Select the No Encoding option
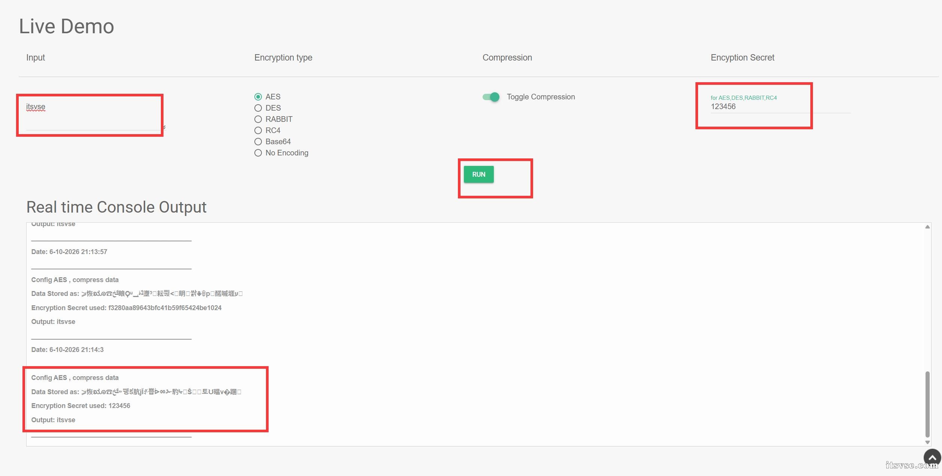The height and width of the screenshot is (476, 942). click(258, 153)
